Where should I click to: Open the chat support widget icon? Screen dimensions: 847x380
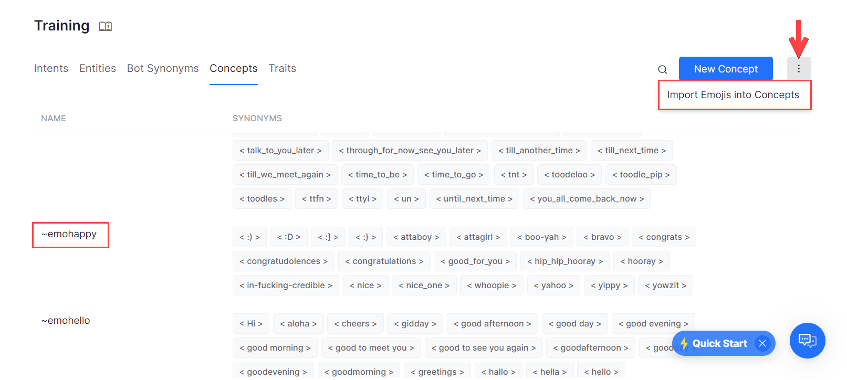coord(807,341)
